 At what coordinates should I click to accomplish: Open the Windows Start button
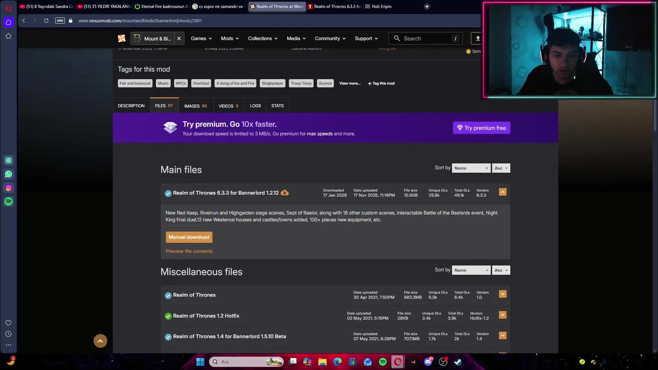pos(200,362)
